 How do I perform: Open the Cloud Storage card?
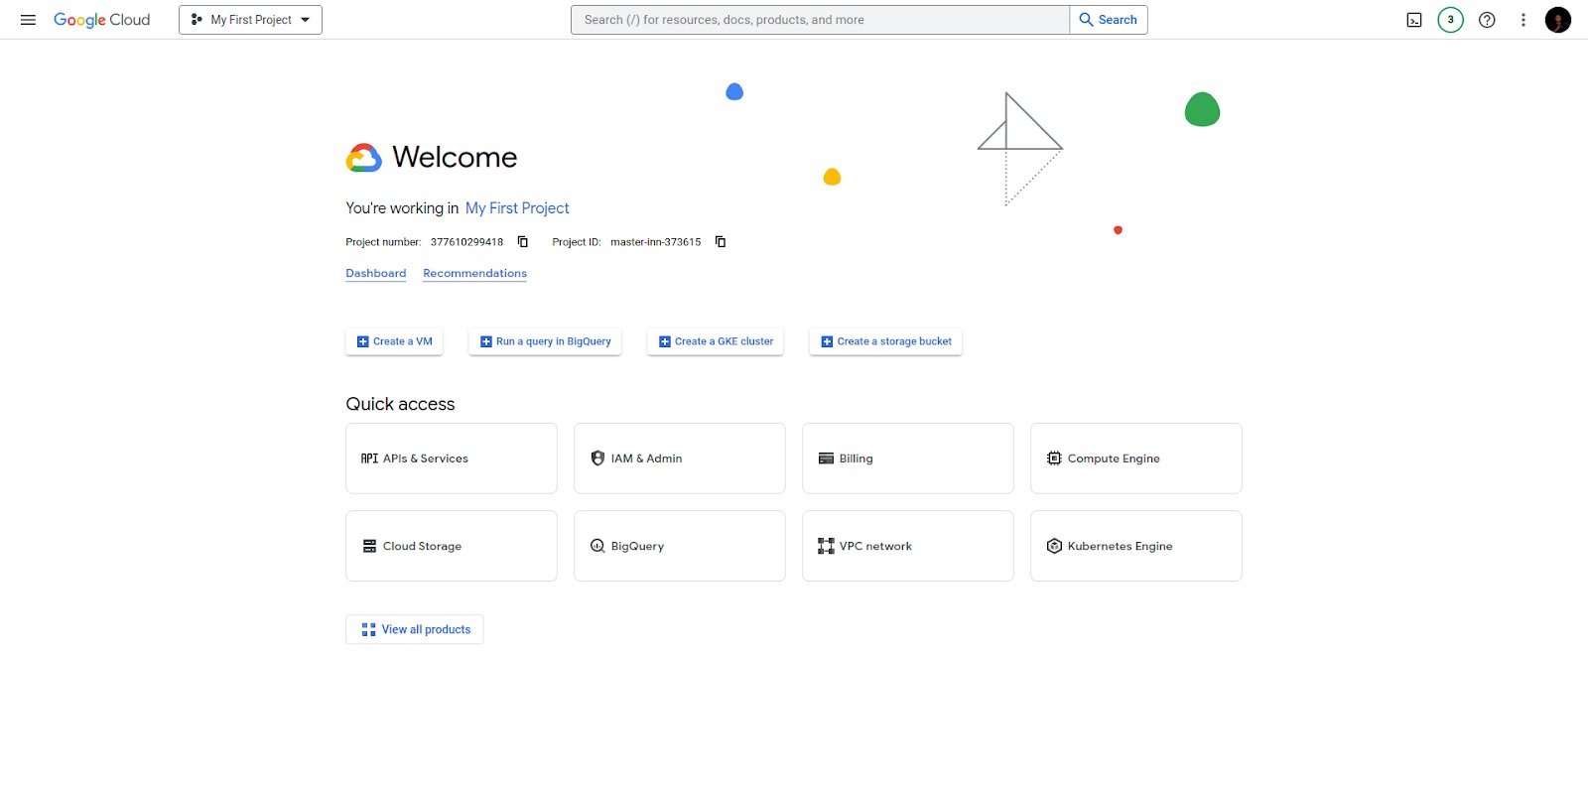pos(452,546)
